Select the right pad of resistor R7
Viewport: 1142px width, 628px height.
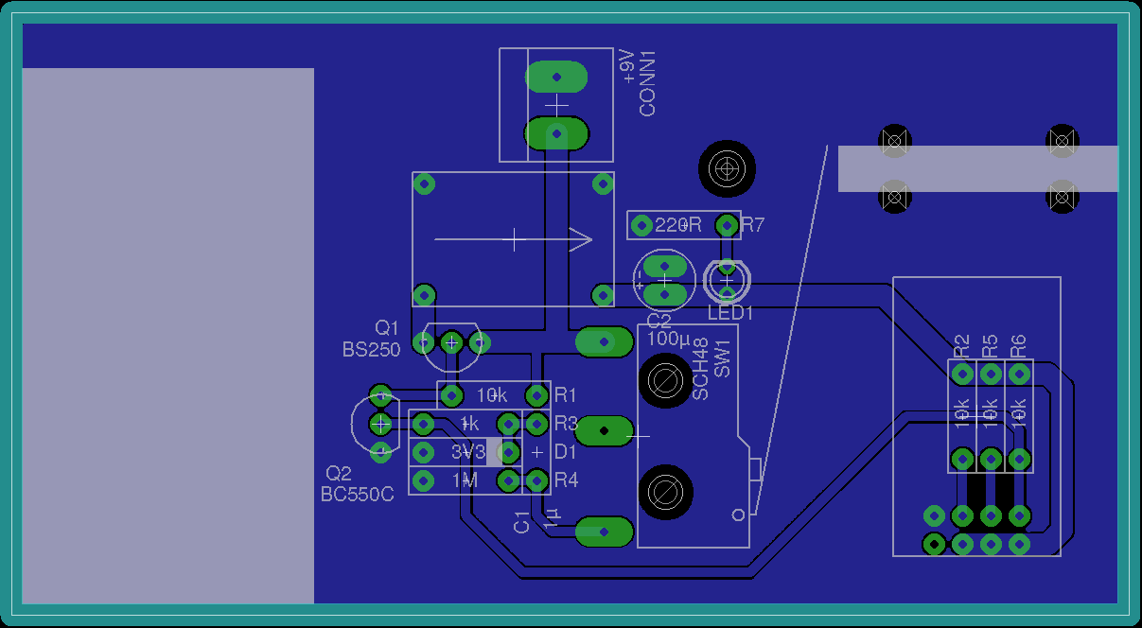coord(727,225)
